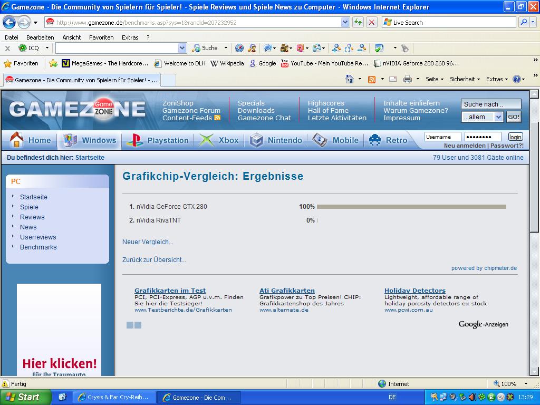Click the read mail icon in command bar
The image size is (540, 405).
[x=392, y=80]
